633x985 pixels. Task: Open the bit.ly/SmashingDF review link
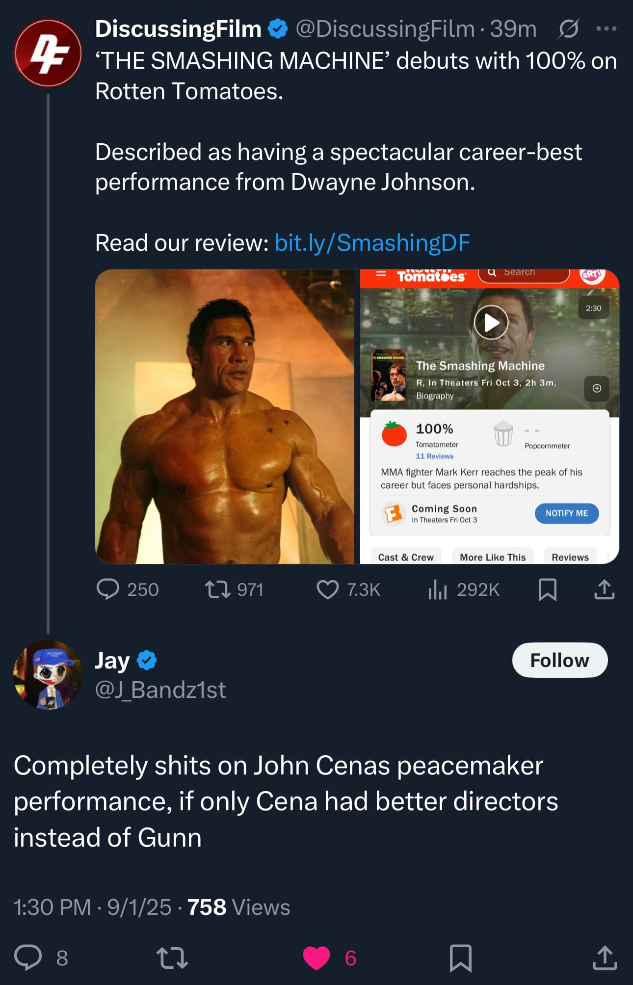pyautogui.click(x=372, y=242)
